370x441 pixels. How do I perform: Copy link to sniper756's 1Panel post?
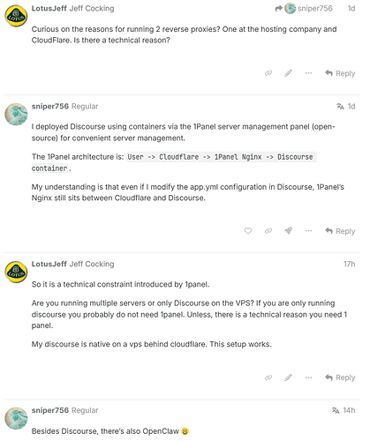tap(268, 231)
